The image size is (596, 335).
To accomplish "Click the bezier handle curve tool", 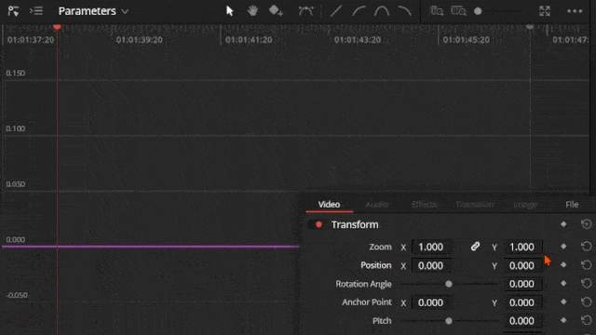I will click(306, 11).
